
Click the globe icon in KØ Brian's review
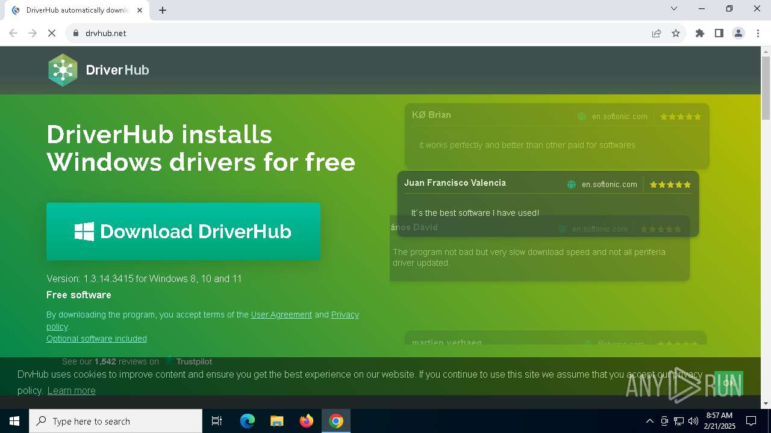click(x=582, y=117)
